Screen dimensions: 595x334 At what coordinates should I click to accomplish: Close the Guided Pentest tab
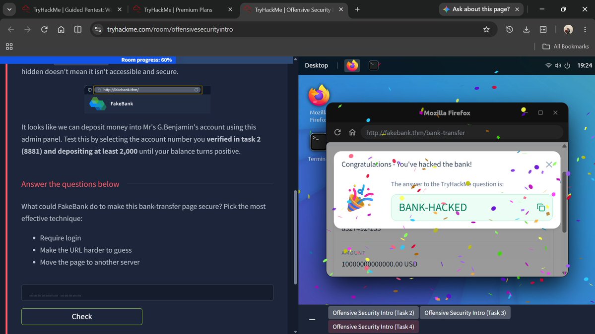[120, 9]
